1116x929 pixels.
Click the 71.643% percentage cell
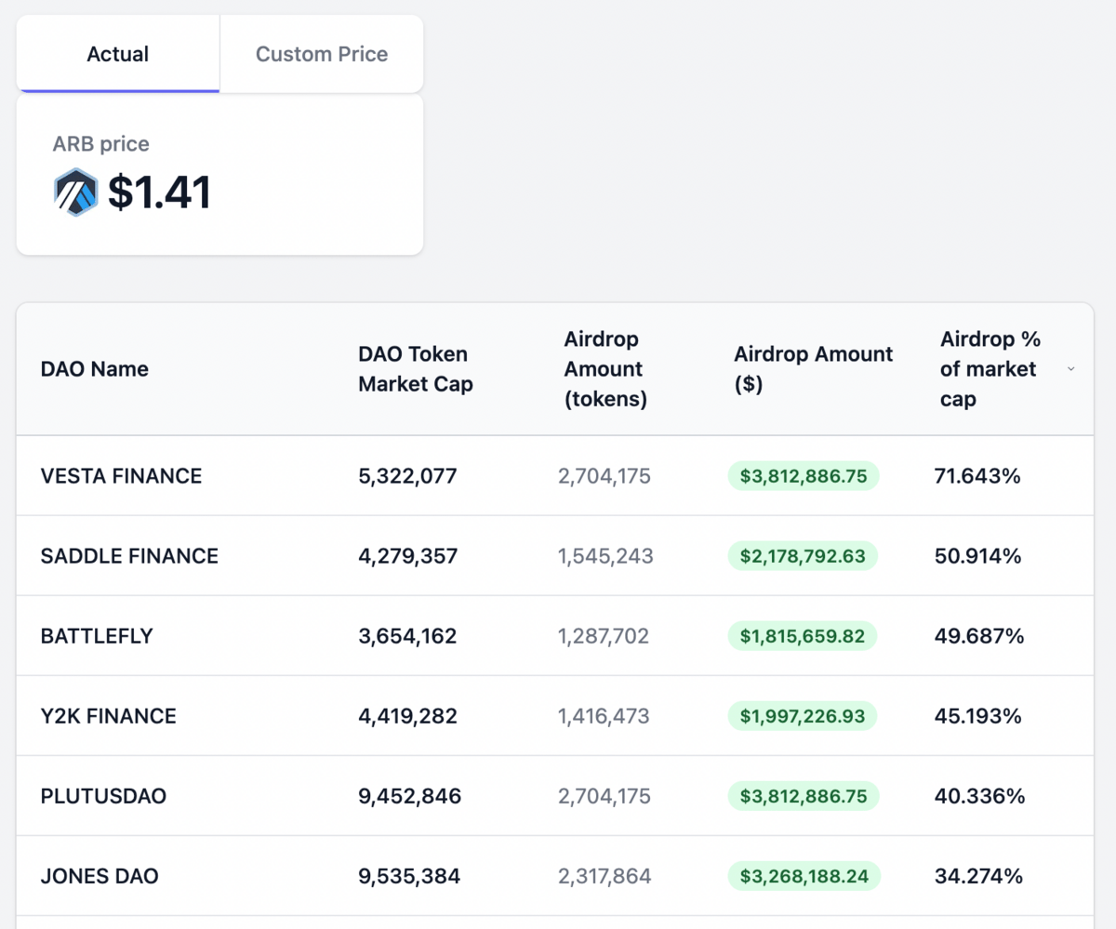point(977,476)
